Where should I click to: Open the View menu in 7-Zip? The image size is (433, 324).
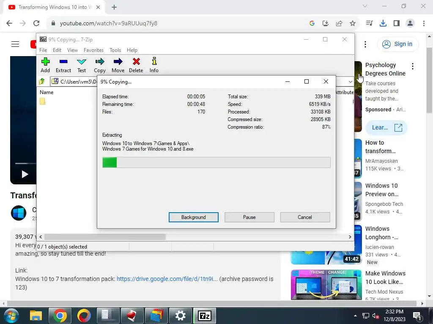pos(72,50)
